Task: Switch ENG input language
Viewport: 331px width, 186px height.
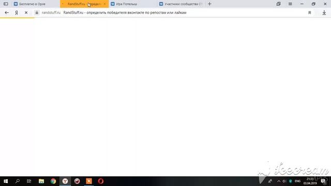Action: click(x=297, y=181)
